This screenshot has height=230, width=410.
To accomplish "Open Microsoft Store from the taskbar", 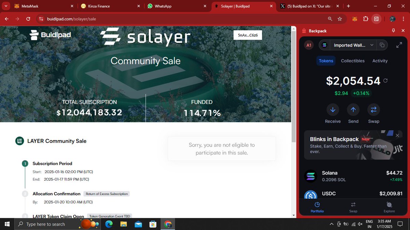I will click(153, 224).
